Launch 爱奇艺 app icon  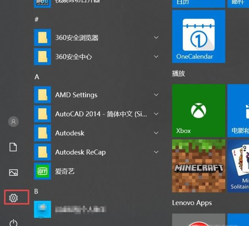[x=43, y=171]
